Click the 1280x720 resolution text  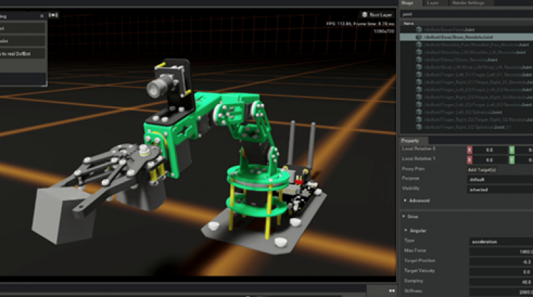point(384,31)
